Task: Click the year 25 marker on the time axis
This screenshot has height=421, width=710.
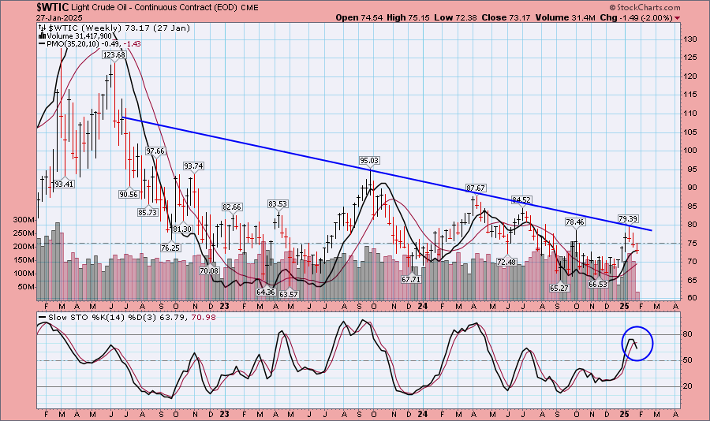Action: (x=624, y=304)
